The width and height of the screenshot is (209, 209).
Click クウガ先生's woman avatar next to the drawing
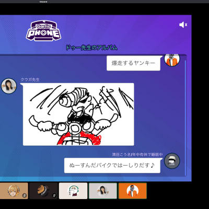pos(9,86)
